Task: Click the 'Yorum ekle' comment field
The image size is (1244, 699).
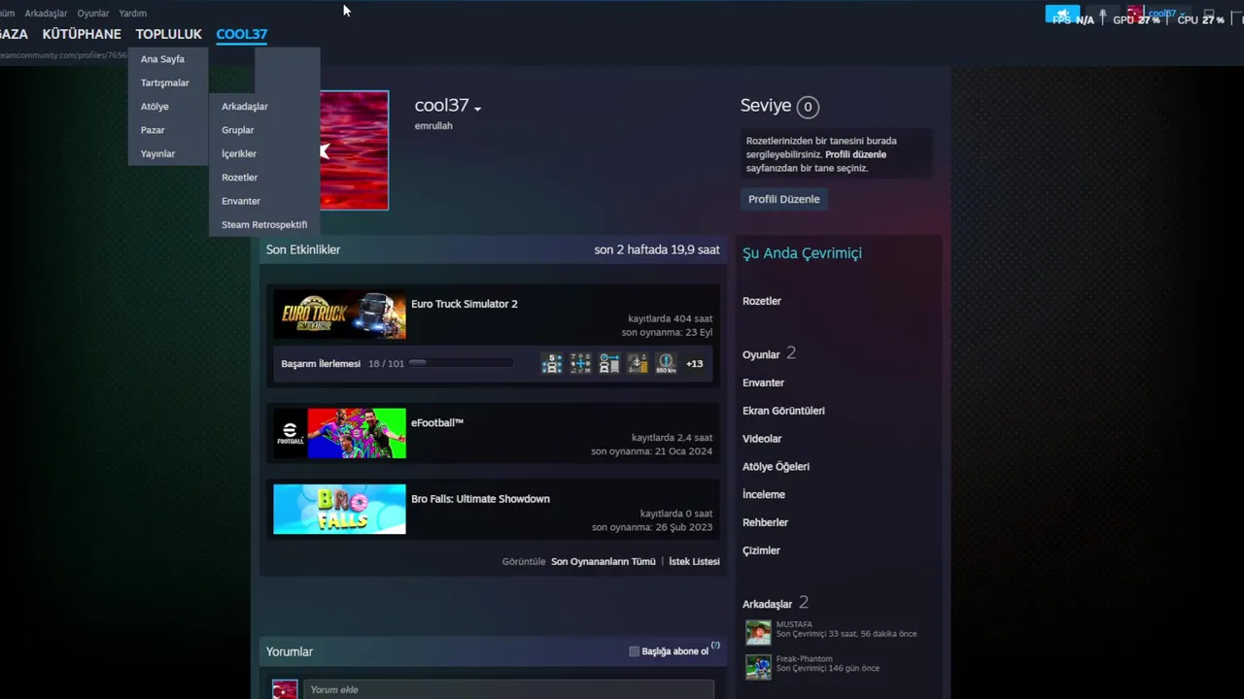Action: coord(508,689)
